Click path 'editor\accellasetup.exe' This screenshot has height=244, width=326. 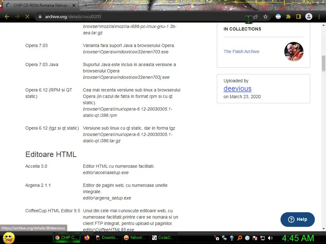pyautogui.click(x=106, y=173)
